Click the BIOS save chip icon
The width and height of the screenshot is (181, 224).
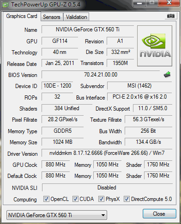tap(167, 75)
